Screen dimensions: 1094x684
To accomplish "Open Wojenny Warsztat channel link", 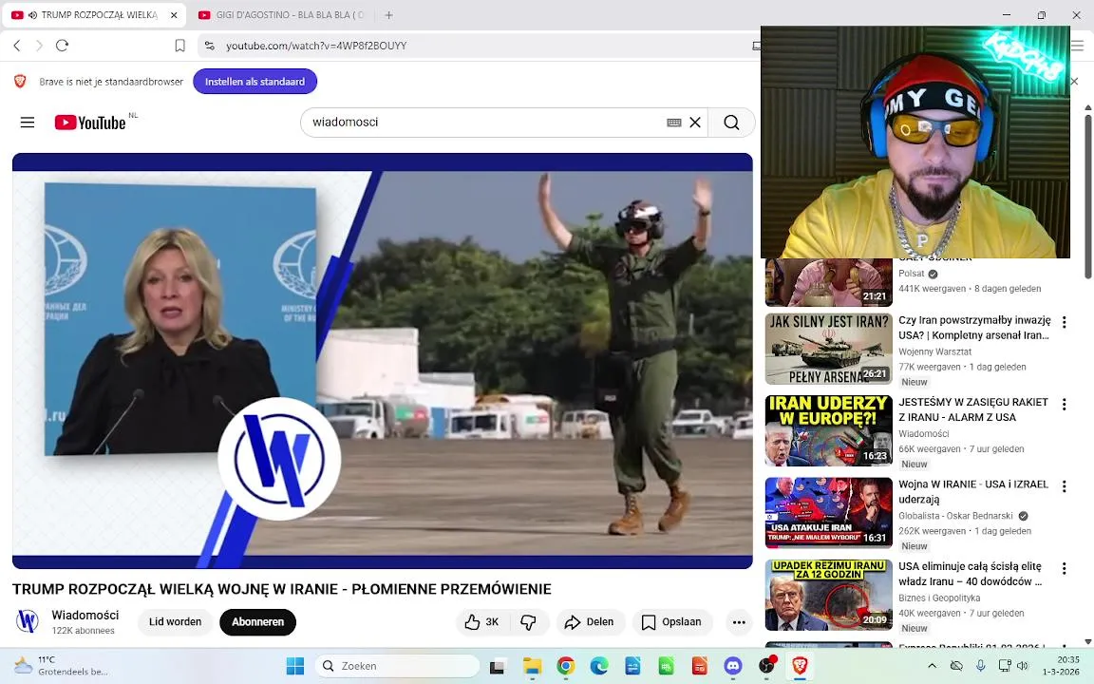I will pyautogui.click(x=934, y=351).
